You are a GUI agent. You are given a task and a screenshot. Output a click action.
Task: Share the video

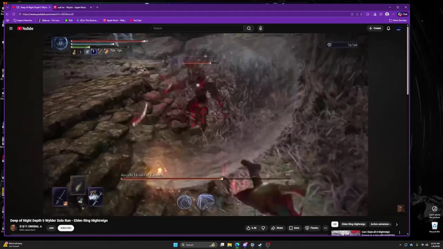(277, 228)
